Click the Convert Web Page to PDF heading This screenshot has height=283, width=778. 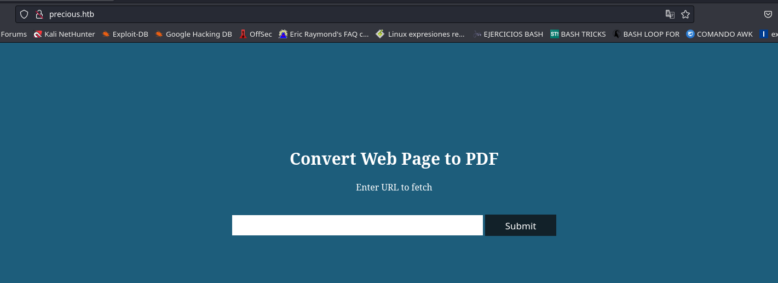point(394,159)
